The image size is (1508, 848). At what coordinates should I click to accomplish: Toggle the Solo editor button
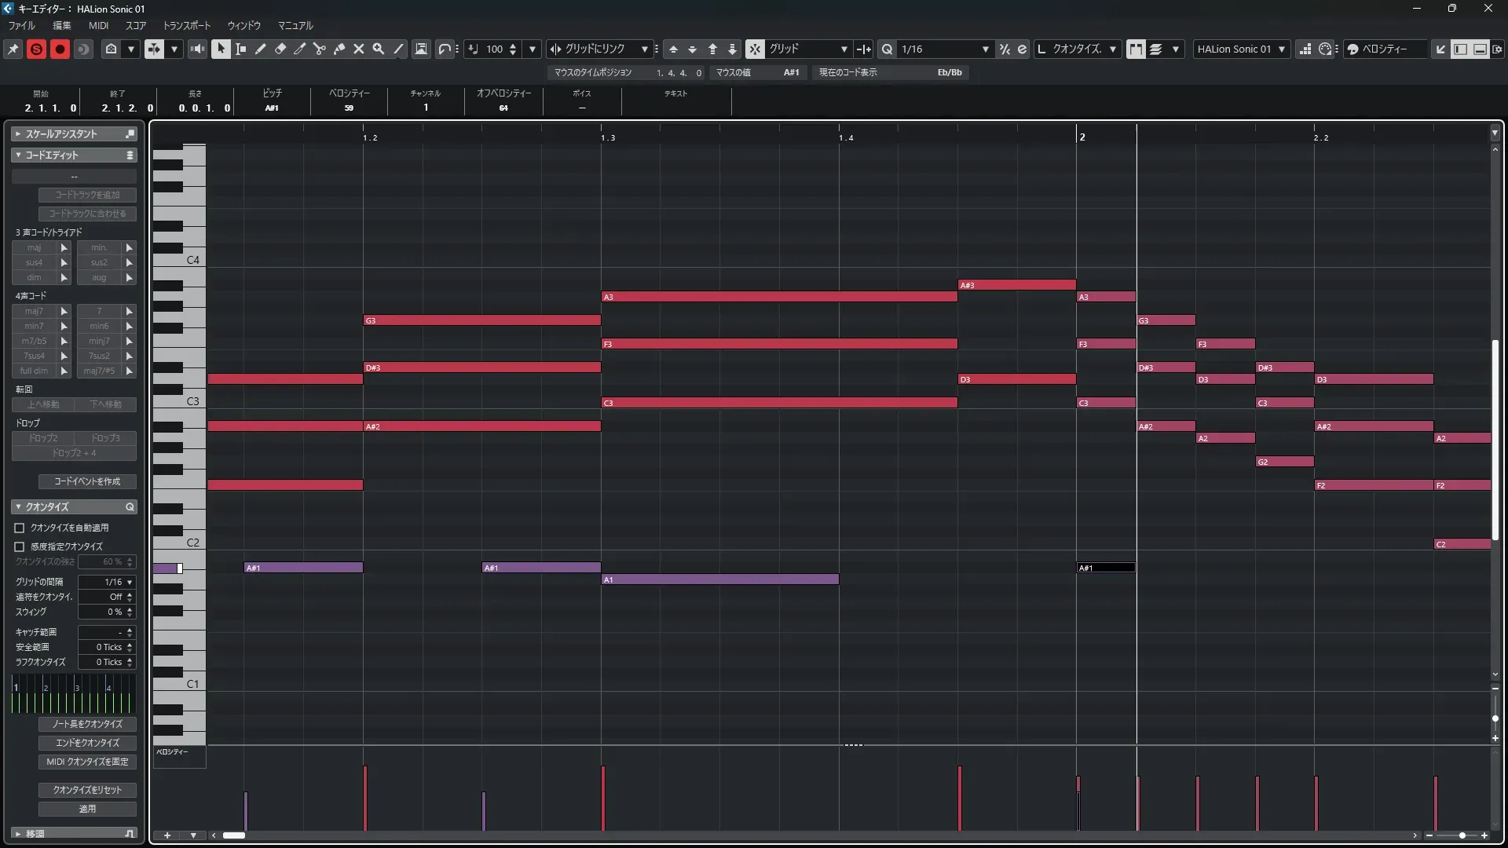(36, 49)
